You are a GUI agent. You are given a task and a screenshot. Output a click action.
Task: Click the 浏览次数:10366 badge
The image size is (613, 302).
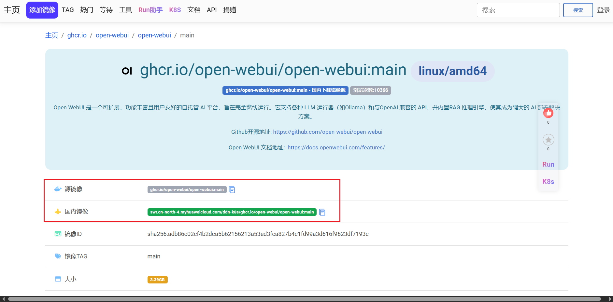[371, 90]
